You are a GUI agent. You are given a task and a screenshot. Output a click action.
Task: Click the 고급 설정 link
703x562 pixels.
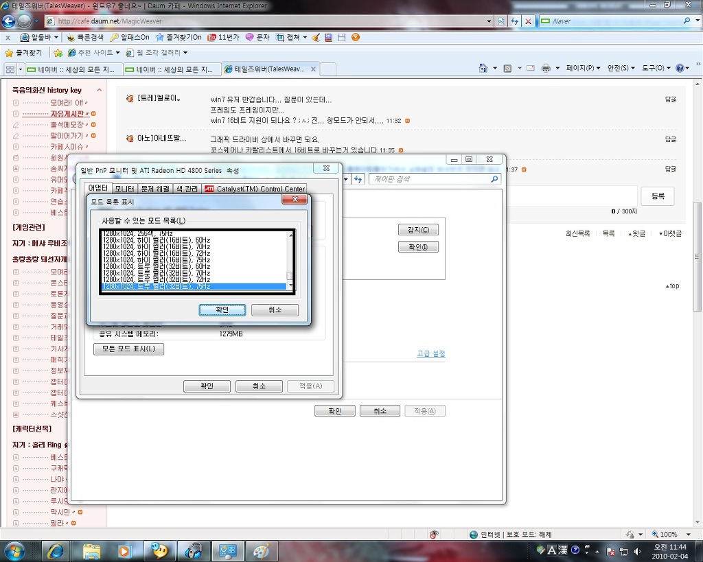pyautogui.click(x=431, y=353)
